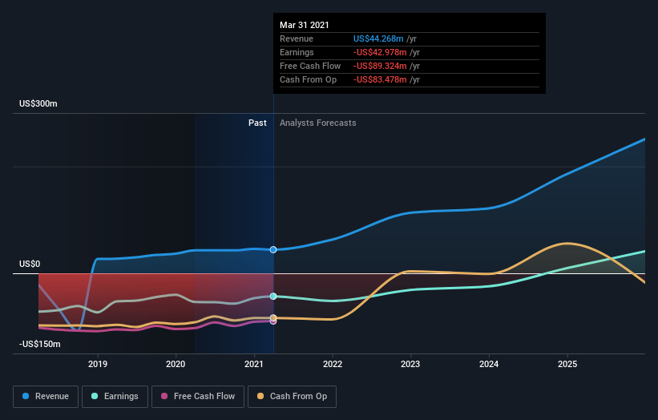Image resolution: width=658 pixels, height=420 pixels.
Task: Select the Revenue data point at Mar 2021
Action: (273, 249)
